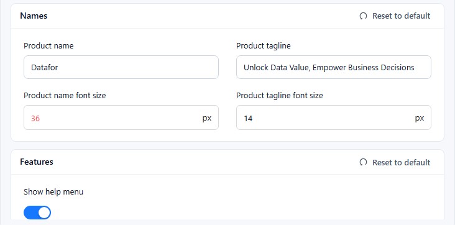Click the Product name label
Viewport: 455px width, 225px height.
pyautogui.click(x=48, y=46)
